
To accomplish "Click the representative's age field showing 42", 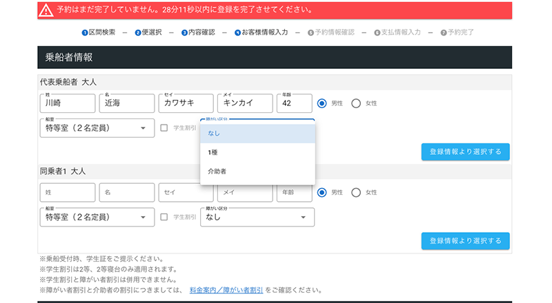I will pyautogui.click(x=294, y=103).
